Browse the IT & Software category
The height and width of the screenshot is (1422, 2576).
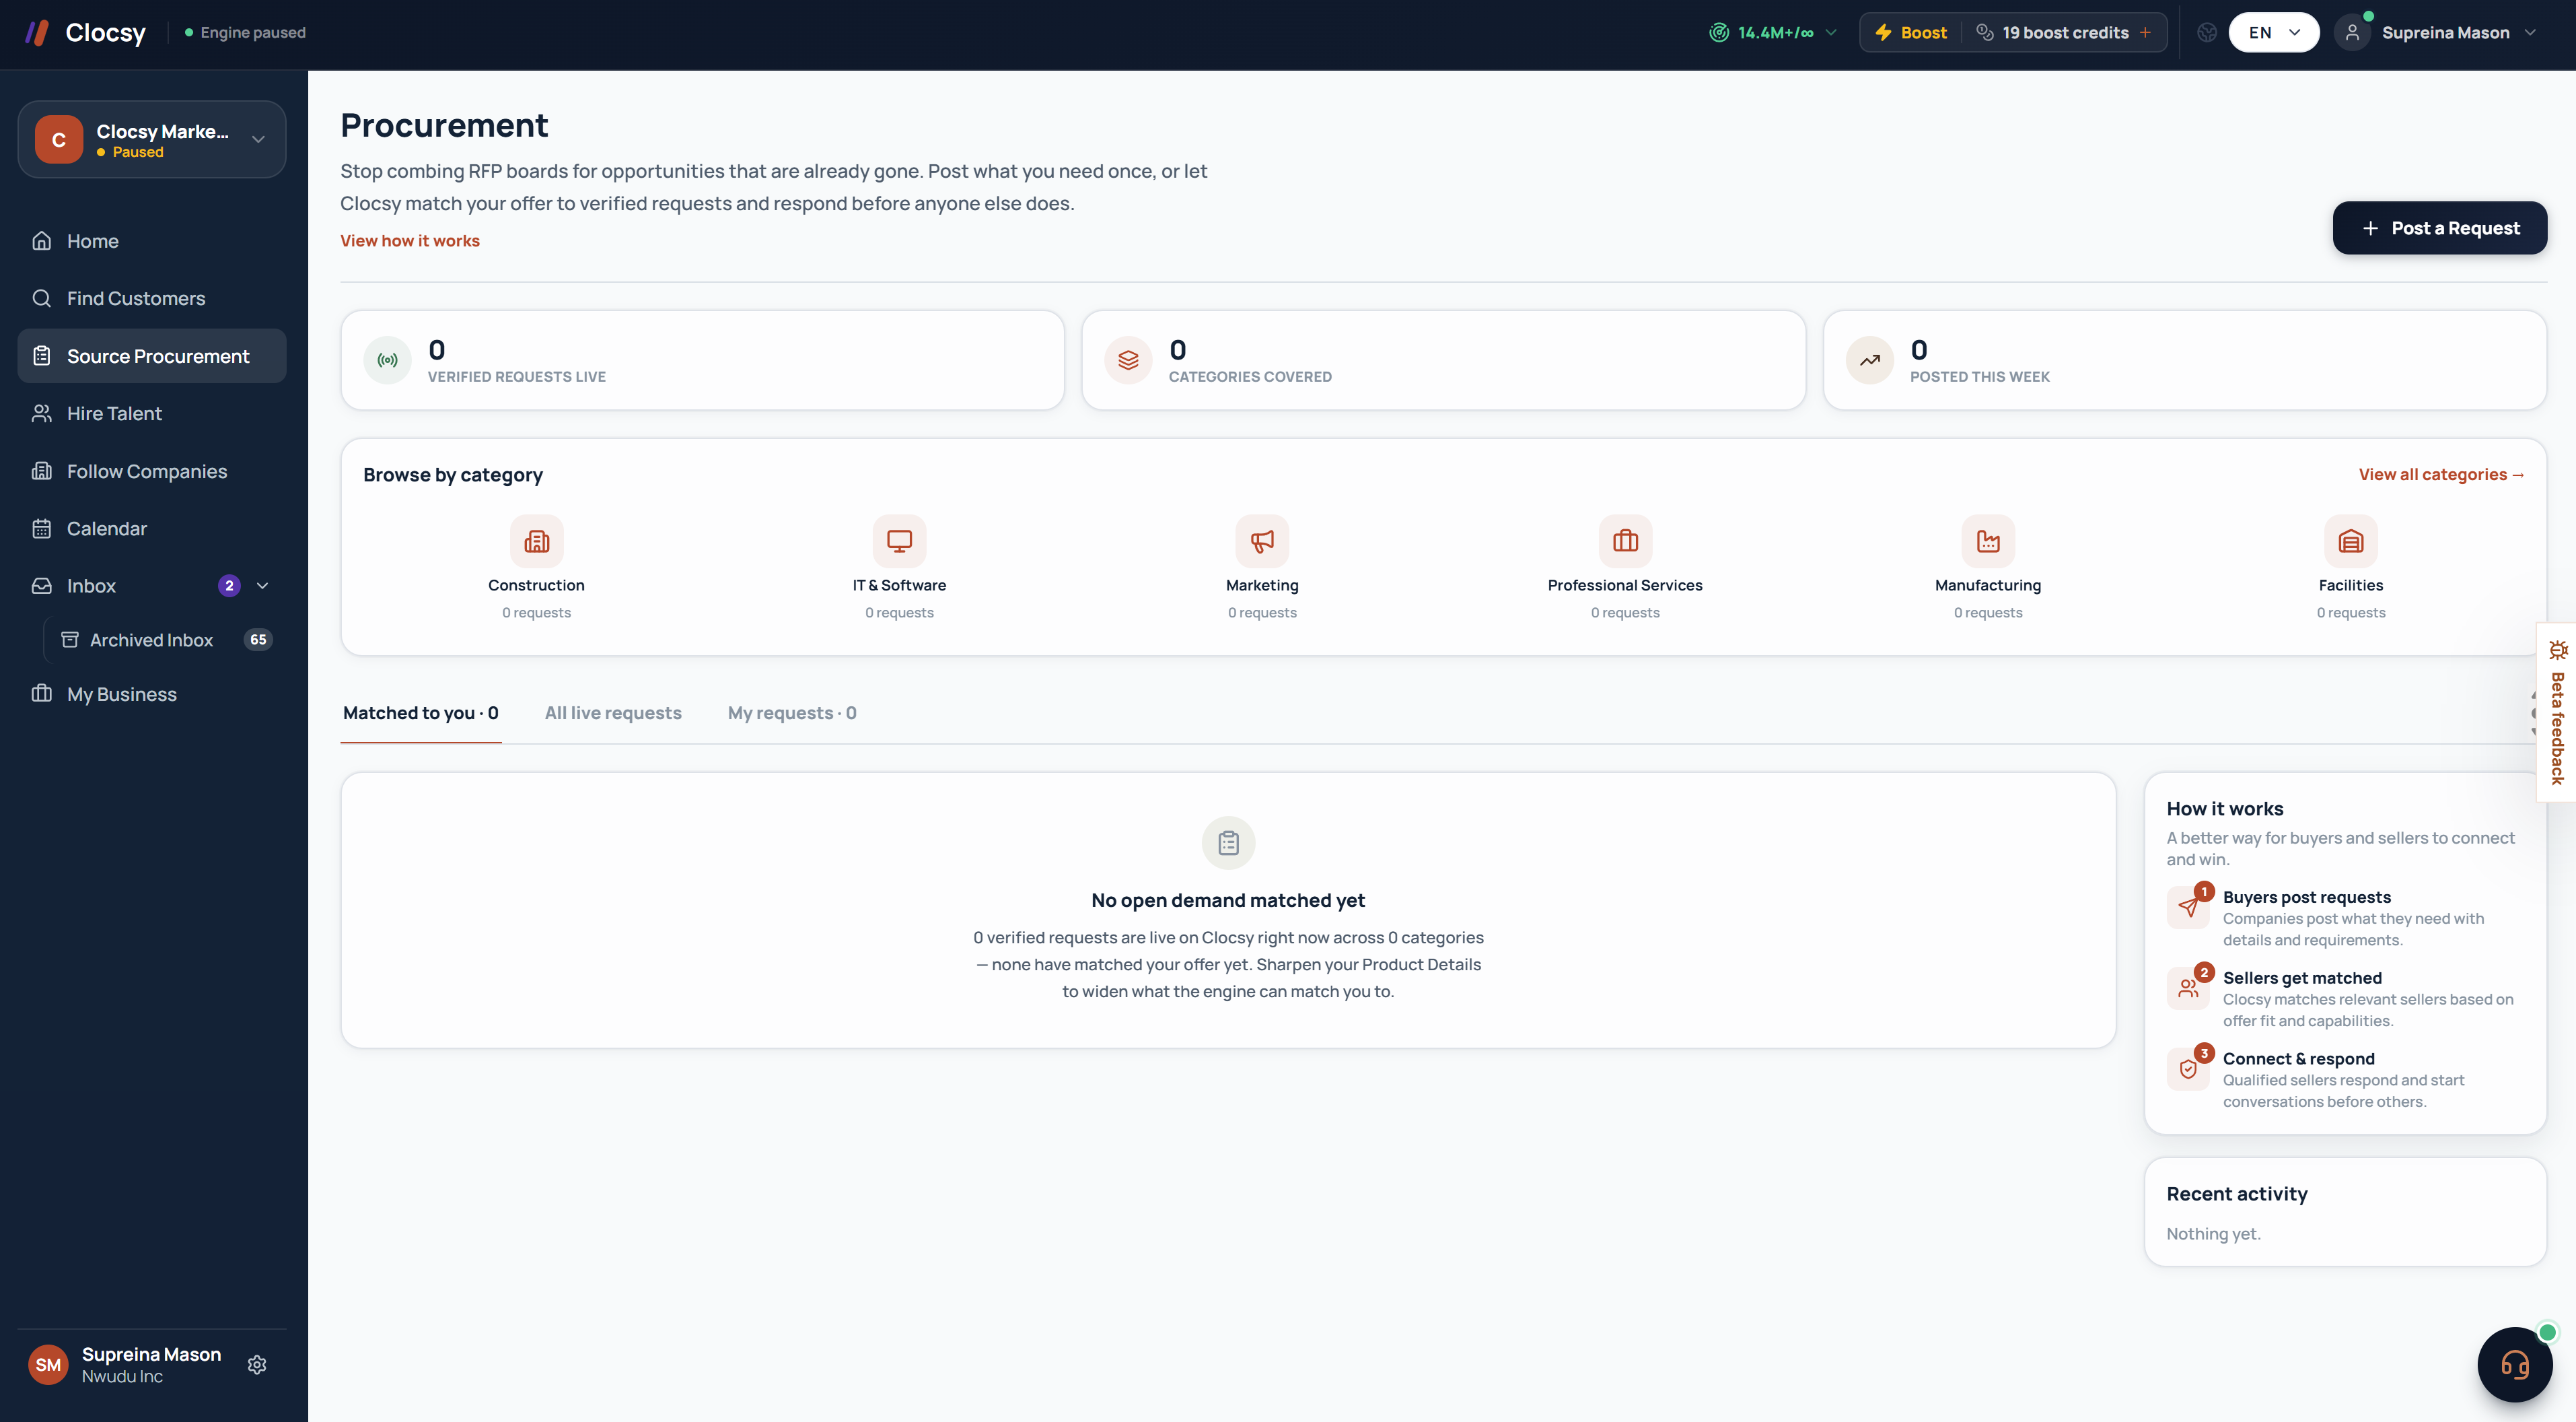(900, 568)
